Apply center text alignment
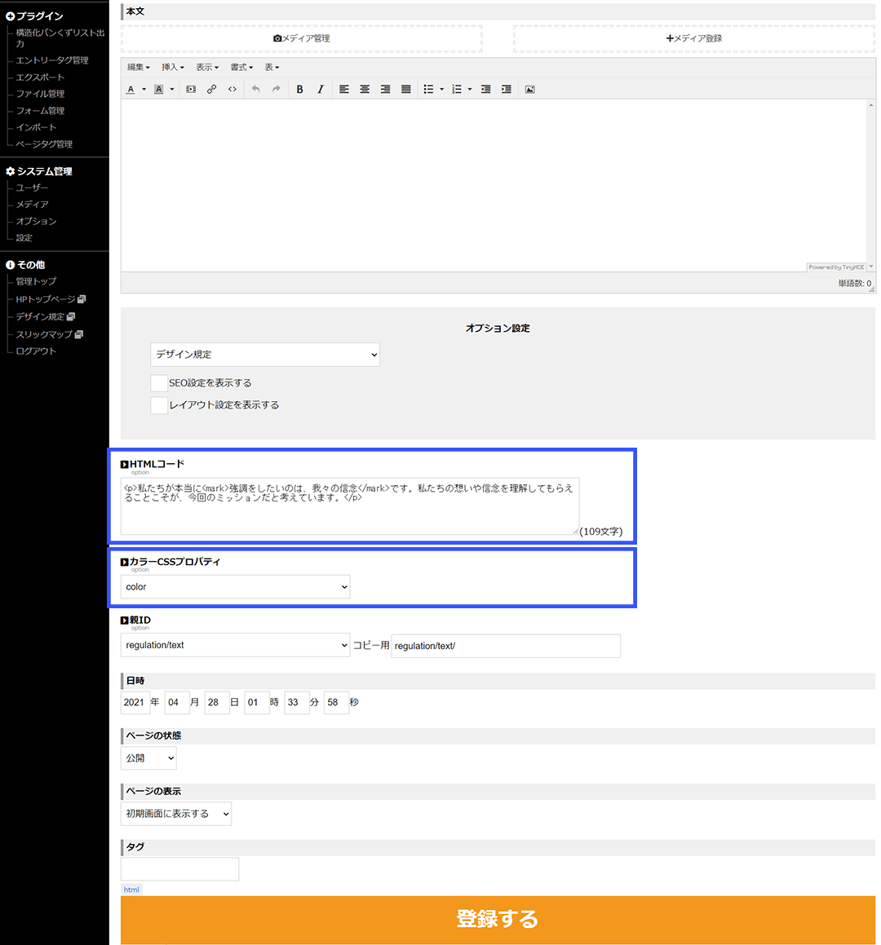 365,89
